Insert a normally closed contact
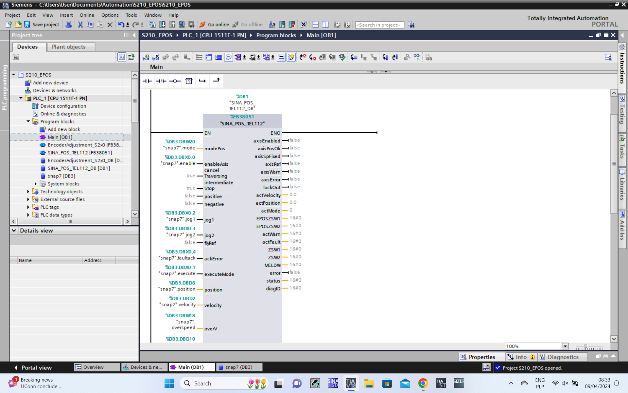 tap(161, 81)
